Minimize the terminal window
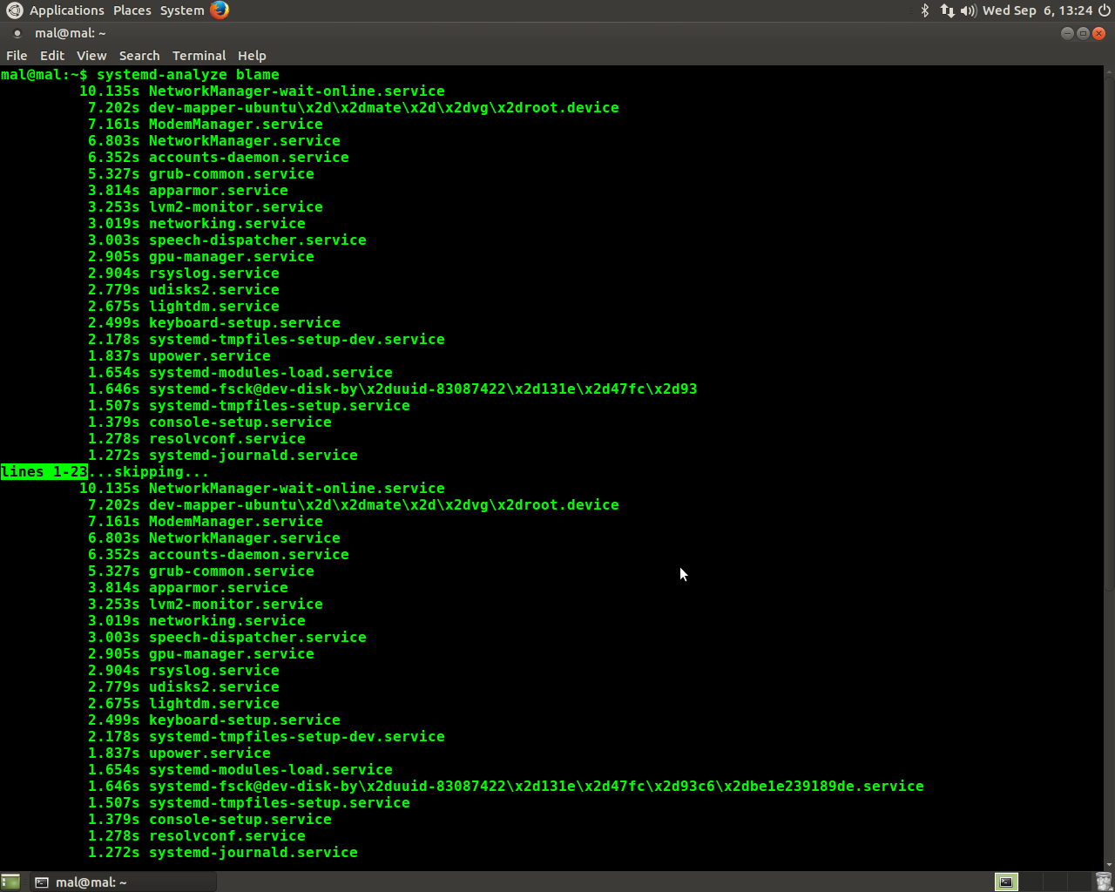The height and width of the screenshot is (892, 1115). (x=1067, y=33)
